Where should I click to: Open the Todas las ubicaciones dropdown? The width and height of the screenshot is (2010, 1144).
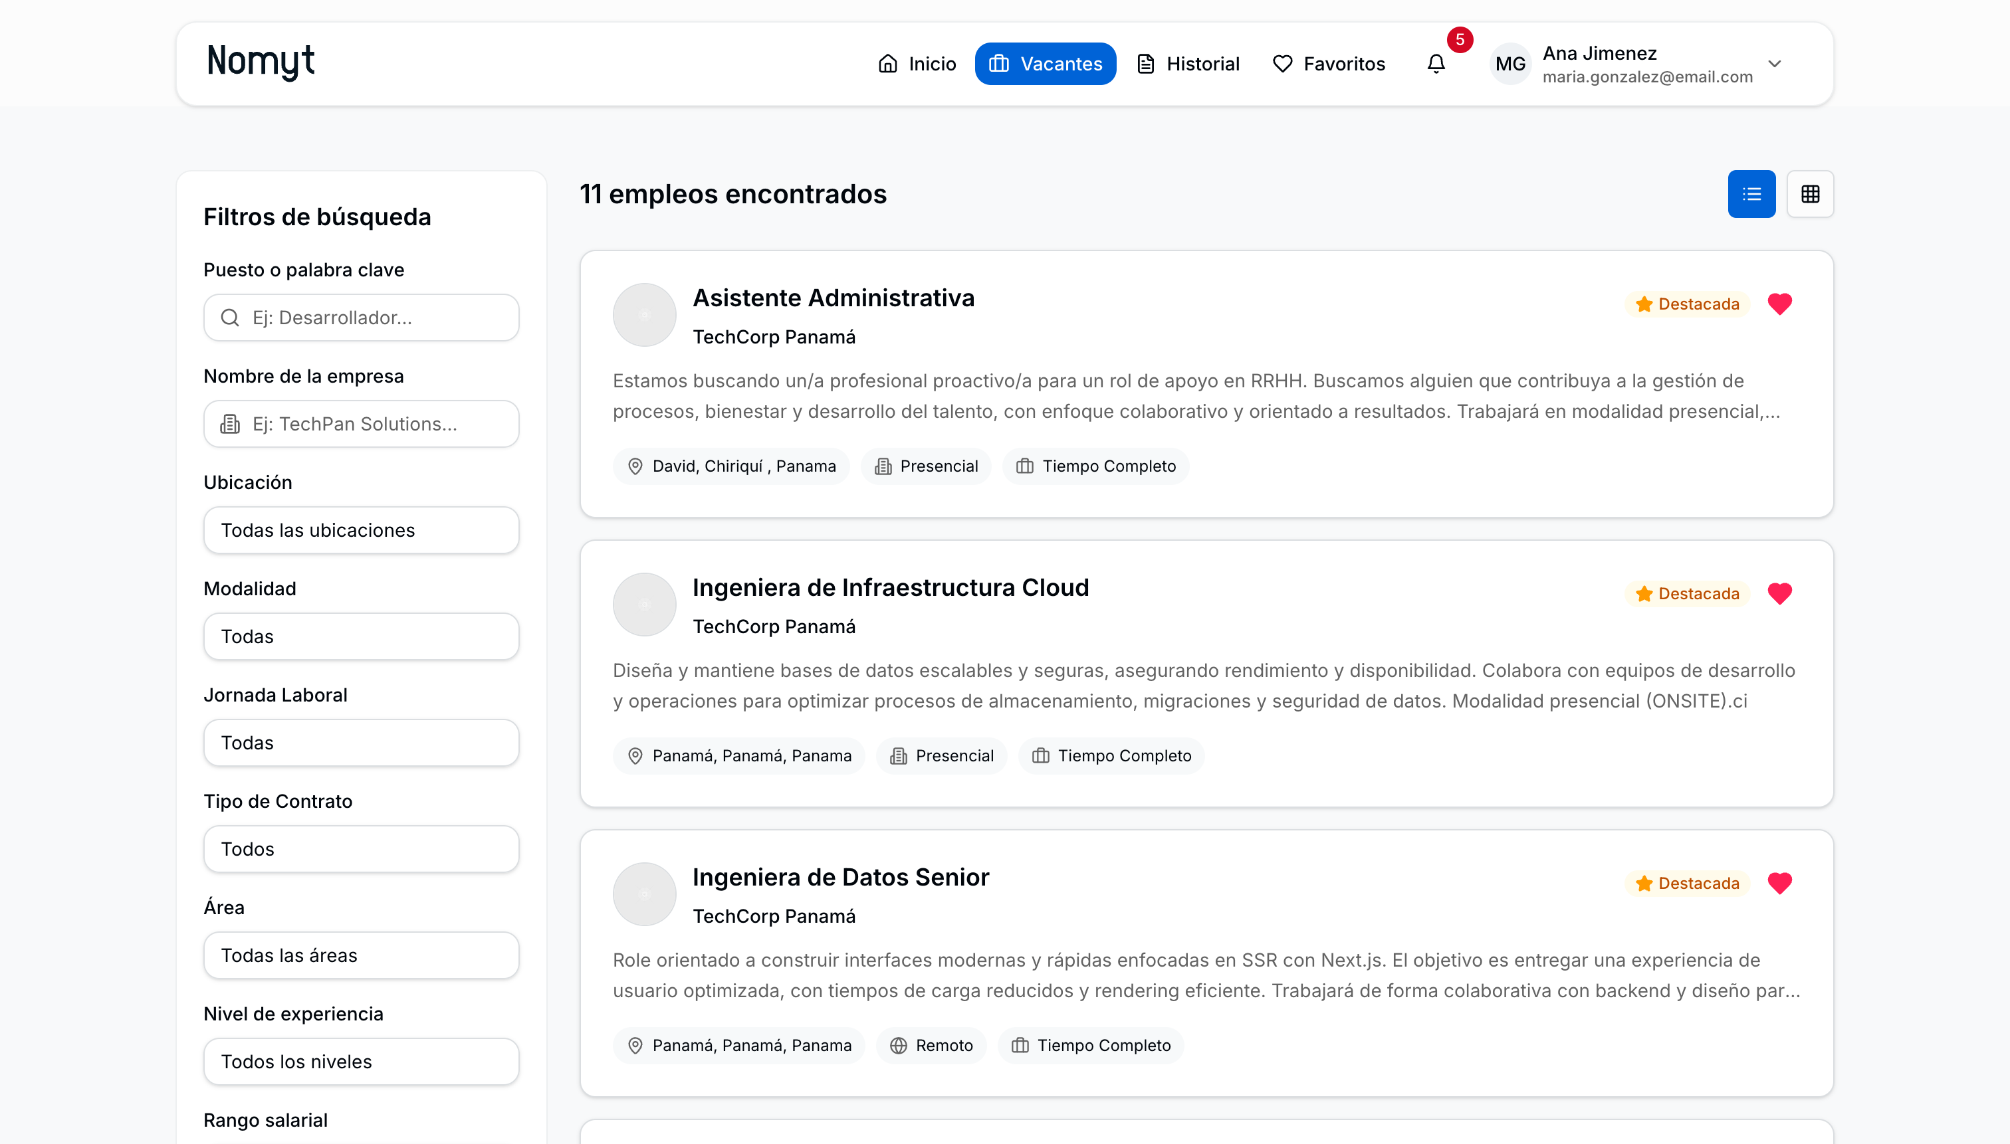pyautogui.click(x=361, y=529)
